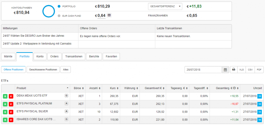The height and width of the screenshot is (126, 265).
Task: Click the table icon beside EUR Cash Fund
Action: point(109,15)
